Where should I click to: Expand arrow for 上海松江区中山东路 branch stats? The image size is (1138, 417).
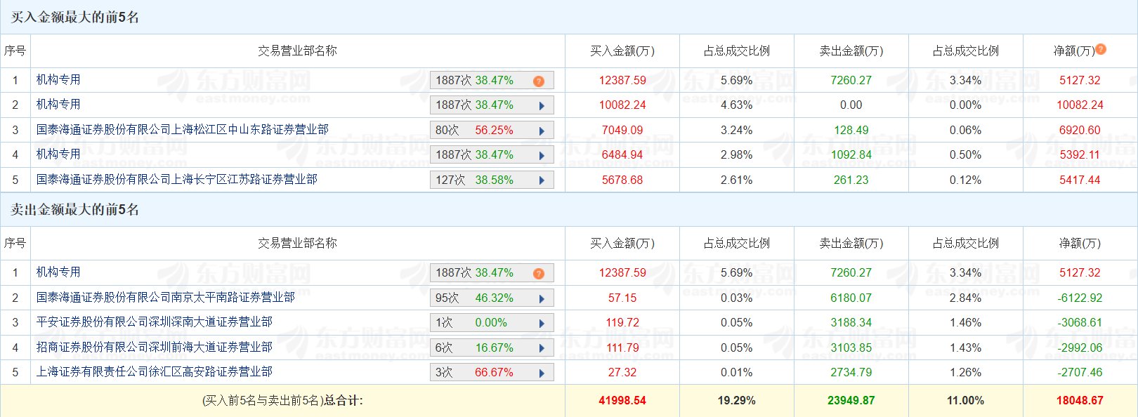click(542, 131)
